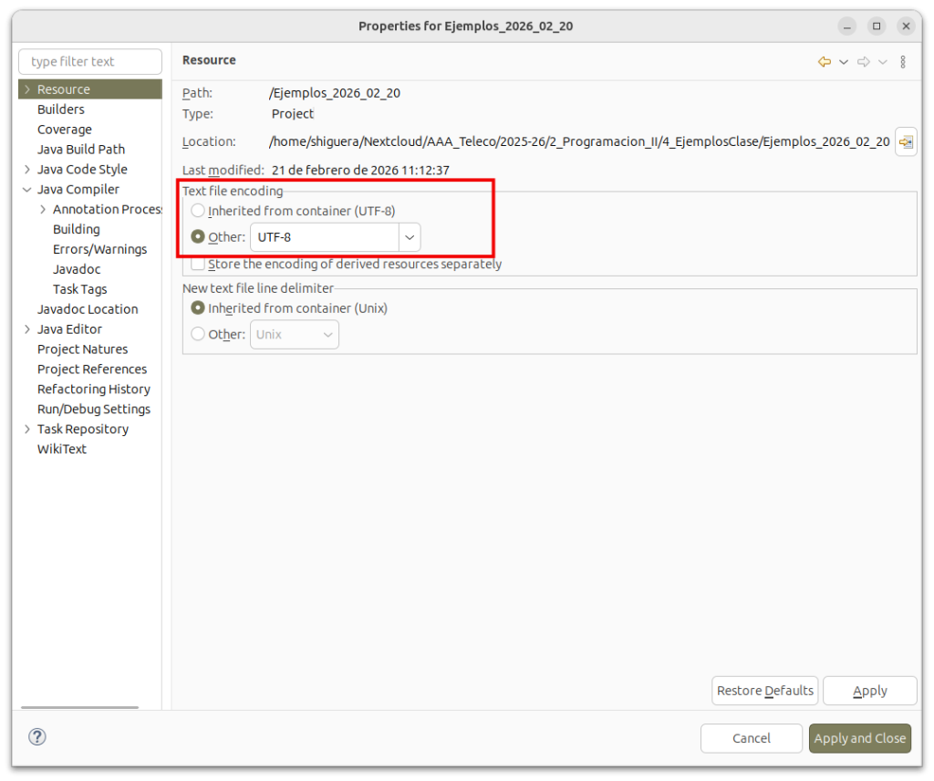
Task: Click the help question mark icon
Action: 37,737
